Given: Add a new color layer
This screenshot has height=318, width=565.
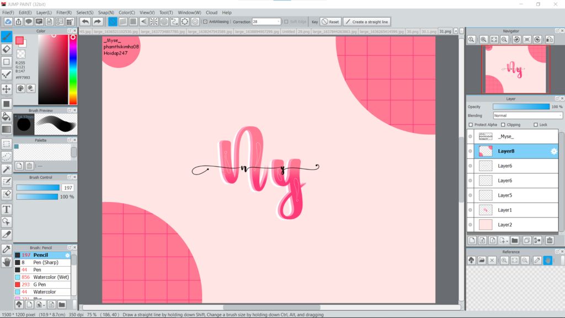Looking at the screenshot, I should coord(472,241).
